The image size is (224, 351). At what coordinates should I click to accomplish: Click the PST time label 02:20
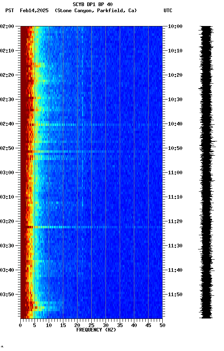click(7, 75)
